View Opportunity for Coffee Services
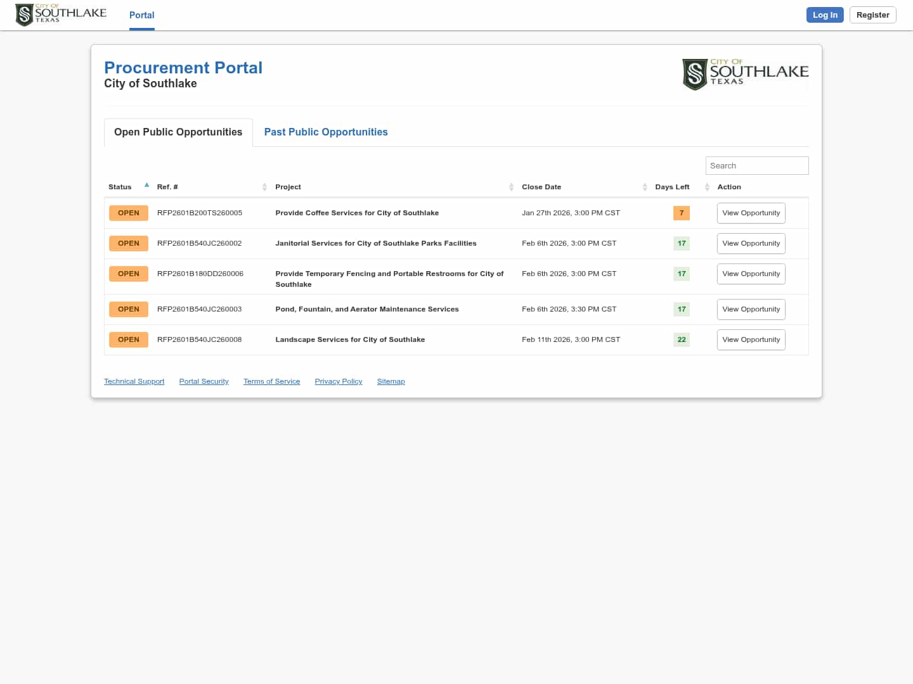 click(751, 213)
